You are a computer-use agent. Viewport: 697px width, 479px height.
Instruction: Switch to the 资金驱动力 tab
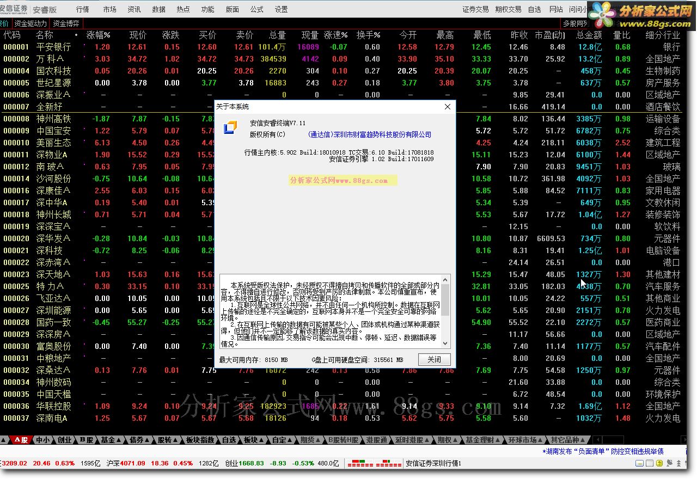(x=30, y=23)
